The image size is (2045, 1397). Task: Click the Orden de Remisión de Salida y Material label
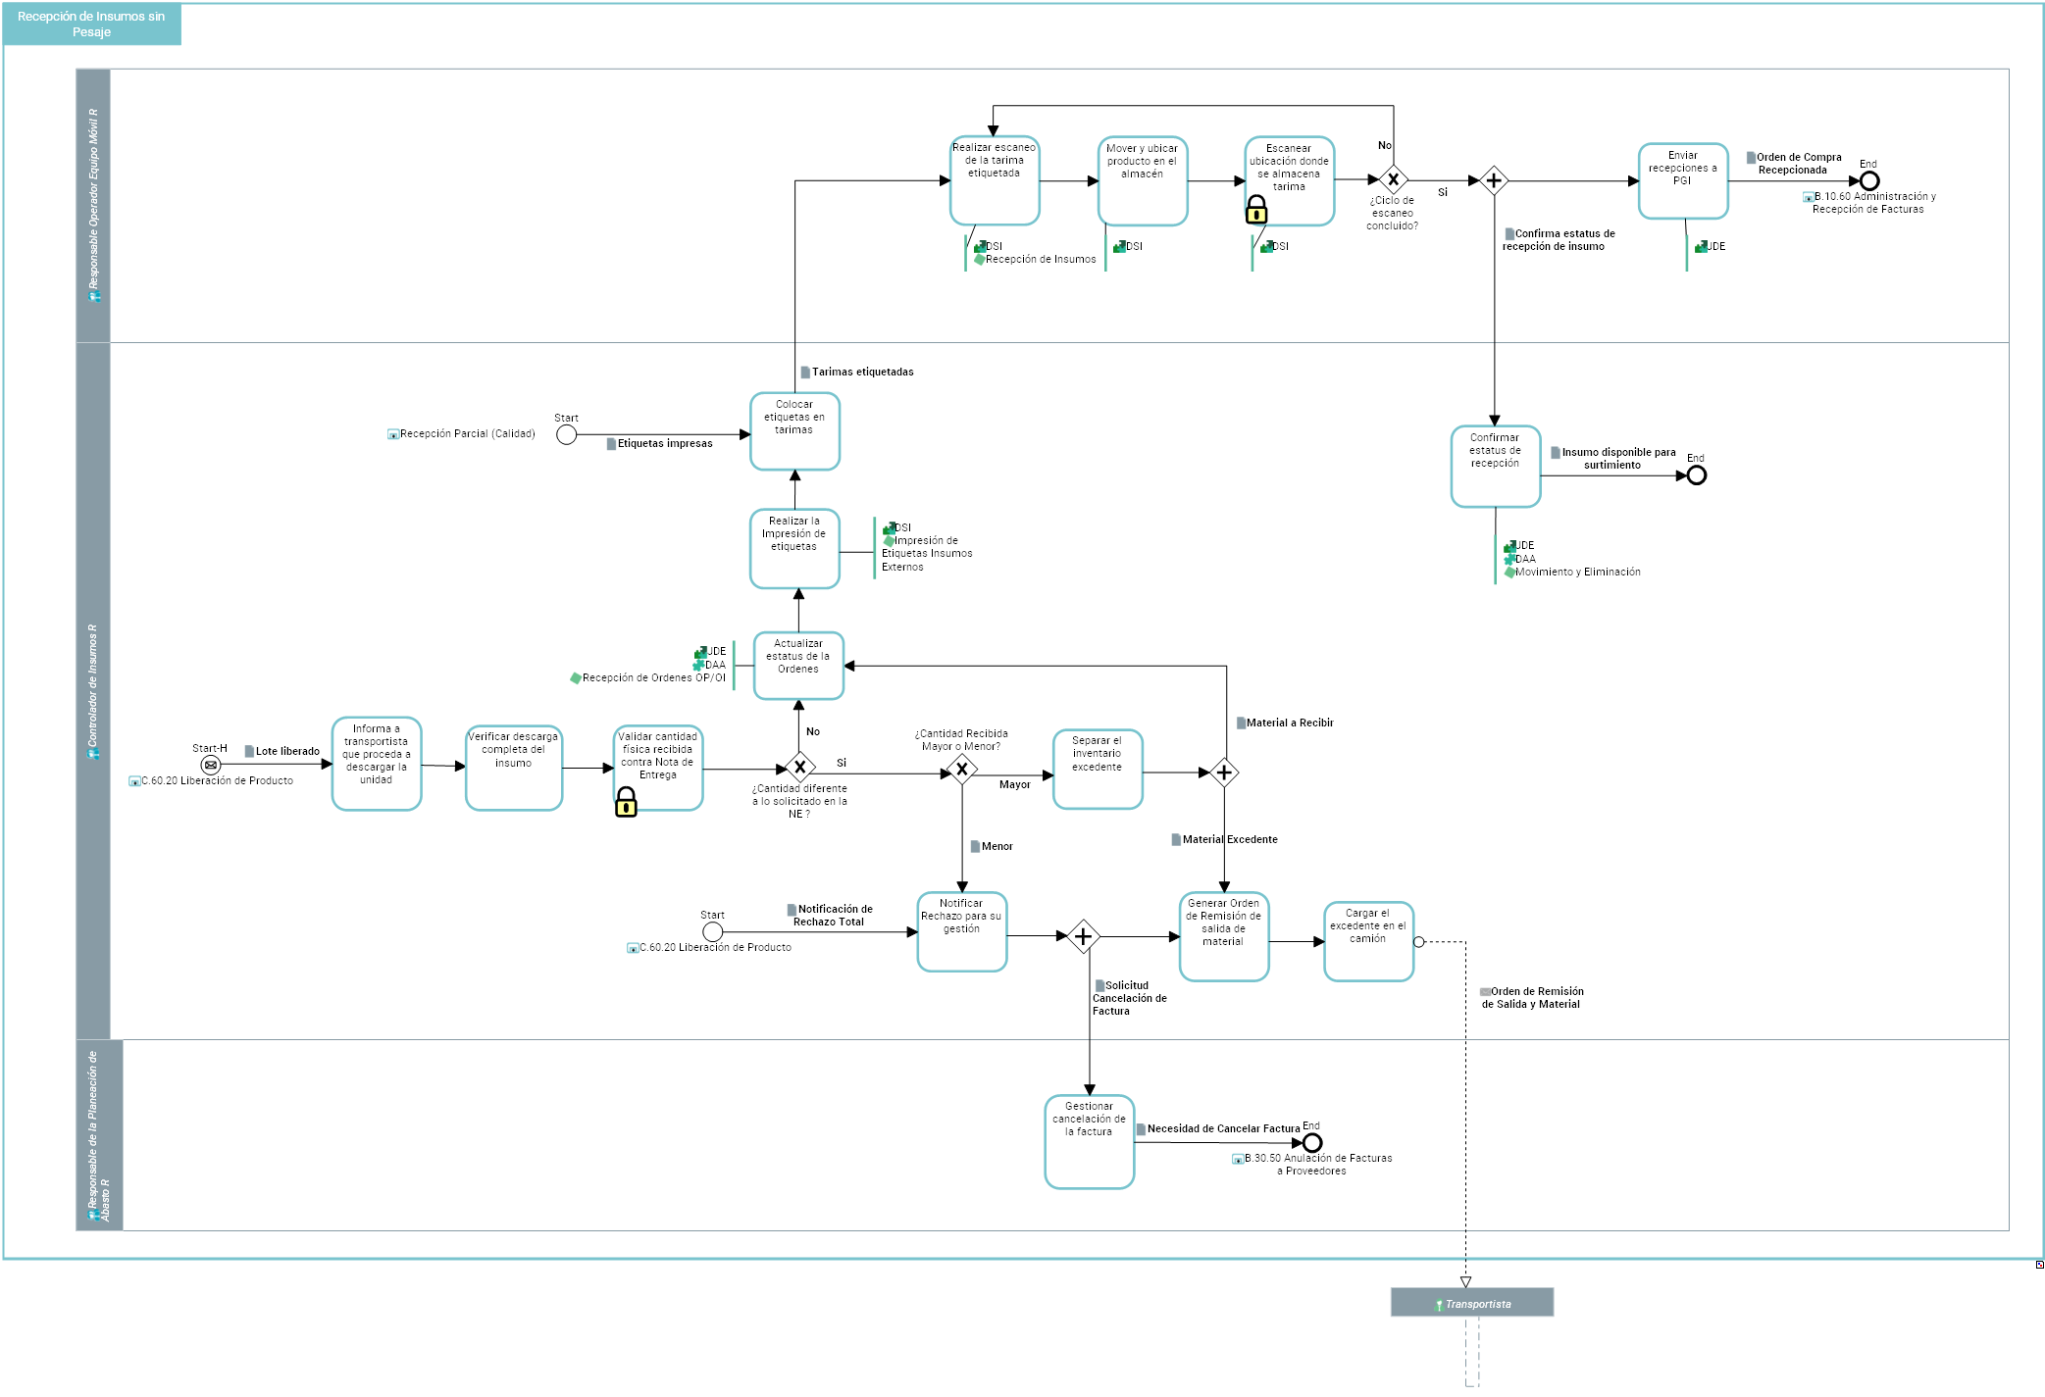coord(1532,998)
